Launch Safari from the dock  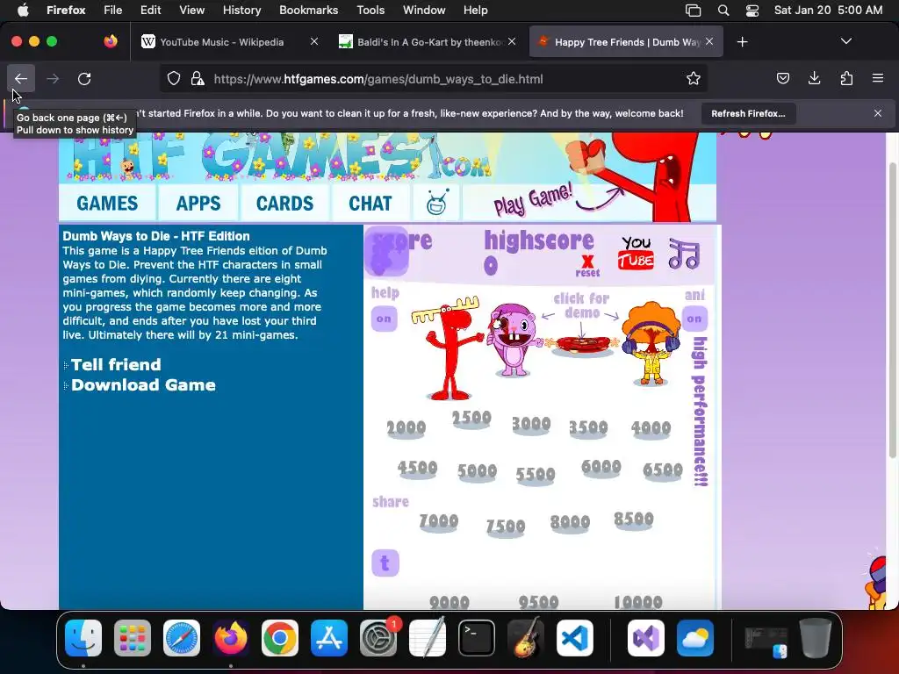182,638
